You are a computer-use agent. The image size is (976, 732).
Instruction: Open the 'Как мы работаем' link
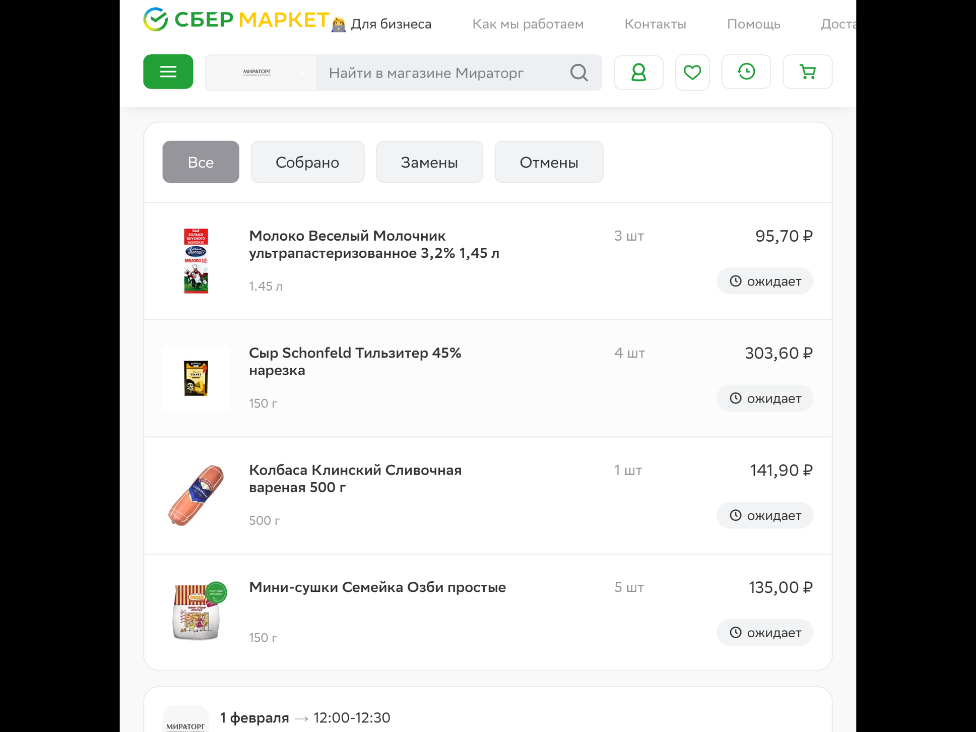(528, 24)
